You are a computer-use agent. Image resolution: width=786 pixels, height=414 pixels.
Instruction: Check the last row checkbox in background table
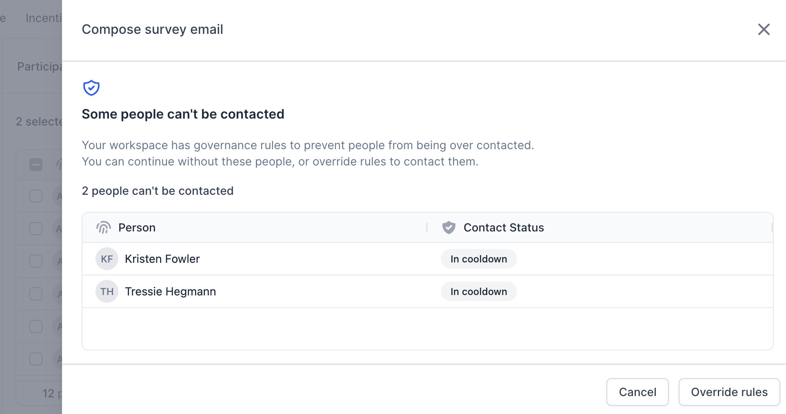coord(36,359)
